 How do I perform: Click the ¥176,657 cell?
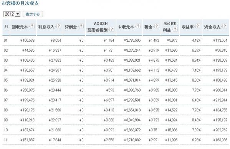point(27,70)
